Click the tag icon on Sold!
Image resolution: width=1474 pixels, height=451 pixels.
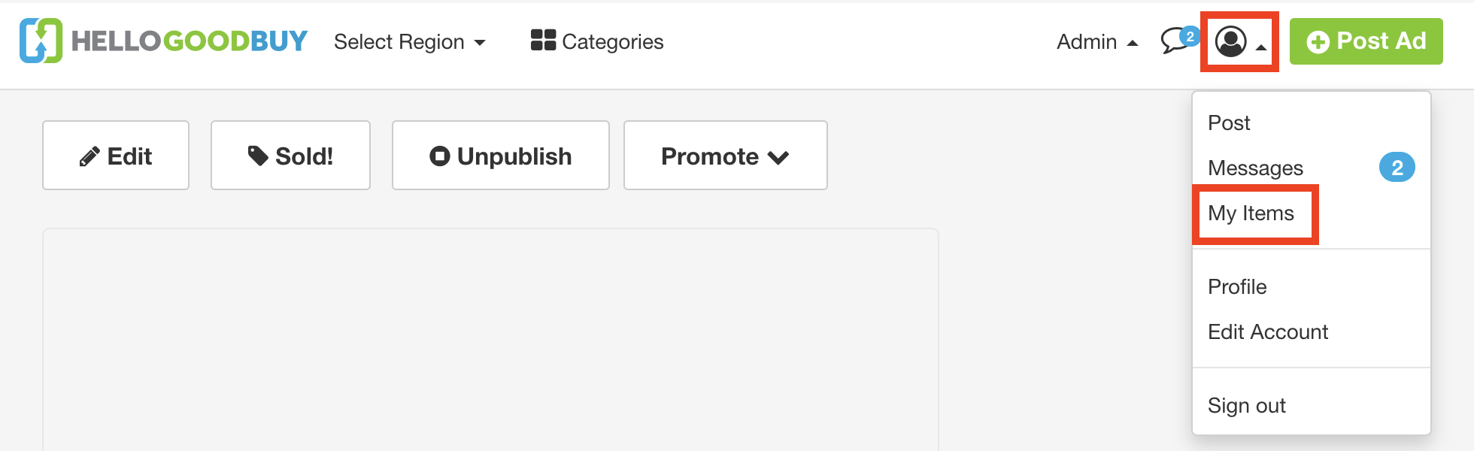click(x=258, y=156)
